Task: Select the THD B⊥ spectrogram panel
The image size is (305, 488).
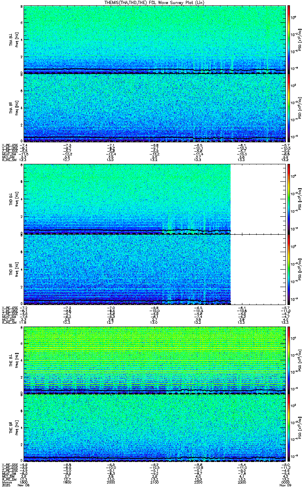Action: point(155,199)
